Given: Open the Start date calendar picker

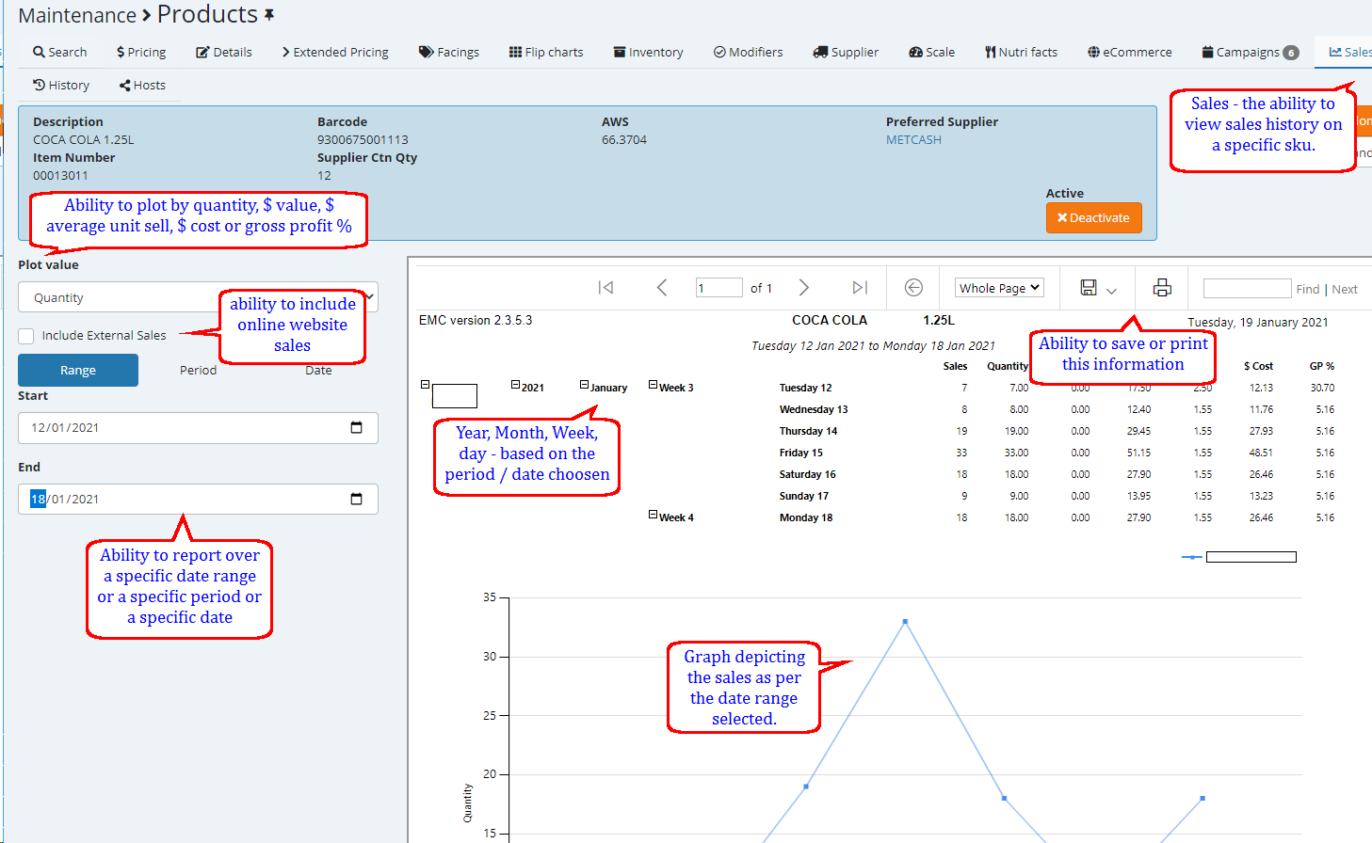Looking at the screenshot, I should pyautogui.click(x=357, y=427).
